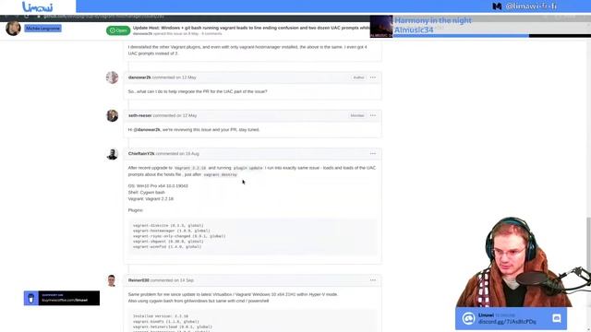Click the discord.gg invite link text
Viewport: 591px width, 332px height.
(x=507, y=322)
